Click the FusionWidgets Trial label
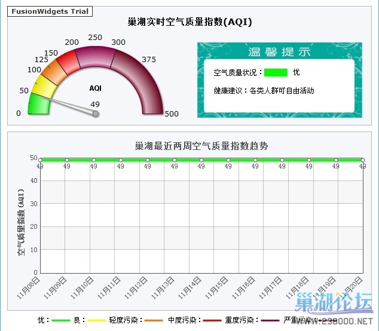The image size is (379, 331). (50, 11)
